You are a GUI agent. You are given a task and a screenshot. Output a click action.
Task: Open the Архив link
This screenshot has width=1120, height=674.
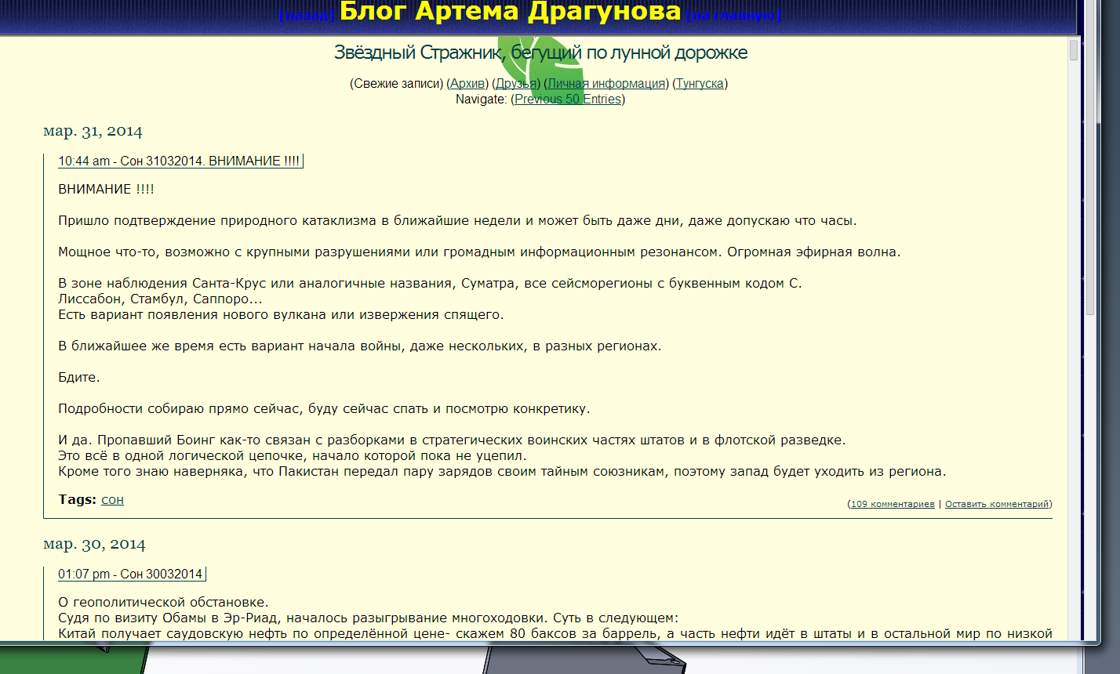click(467, 83)
